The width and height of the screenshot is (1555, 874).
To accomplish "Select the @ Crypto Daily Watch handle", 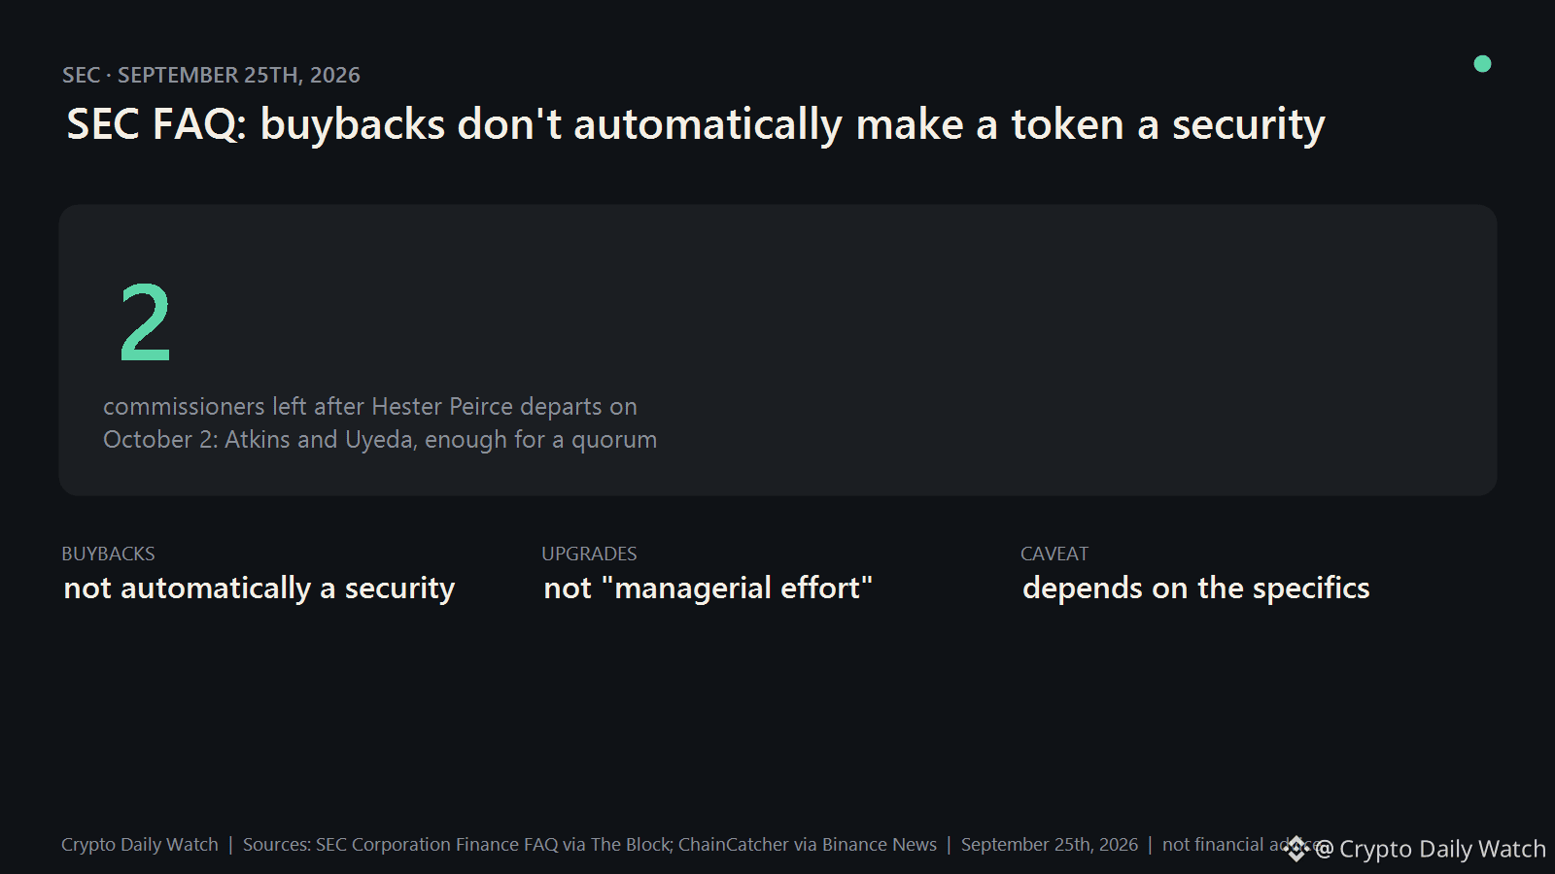I will point(1430,849).
